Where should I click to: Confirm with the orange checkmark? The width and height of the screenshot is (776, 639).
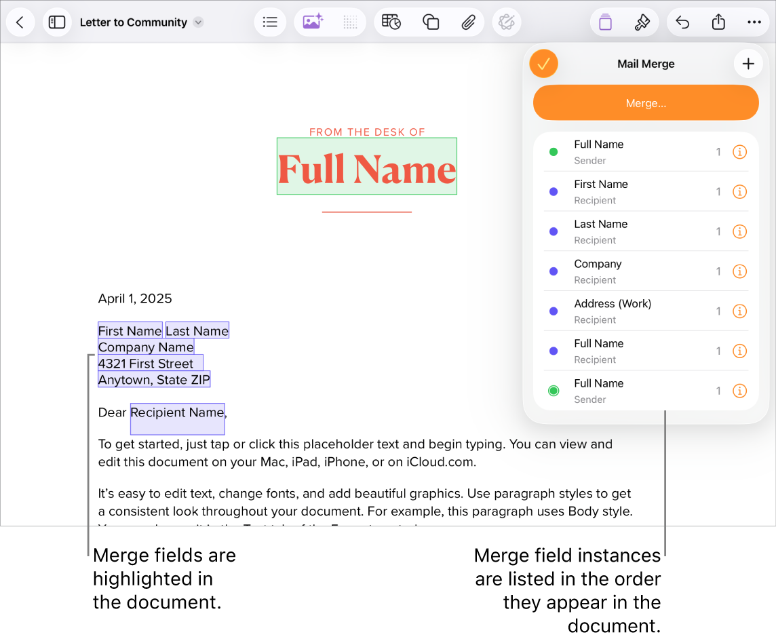(543, 63)
